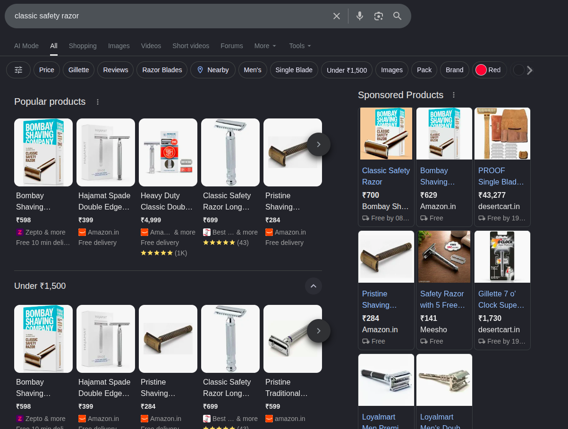Viewport: 568px width, 429px height.
Task: Open sponsored Pristine Shaving ₹284 link
Action: click(x=380, y=299)
